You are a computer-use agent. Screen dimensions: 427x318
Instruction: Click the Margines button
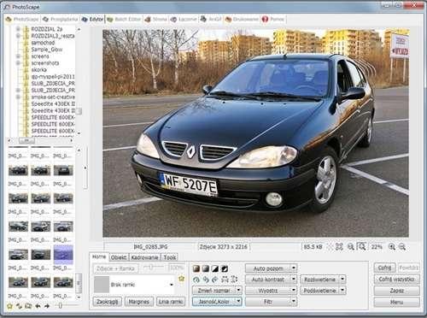[x=139, y=302]
